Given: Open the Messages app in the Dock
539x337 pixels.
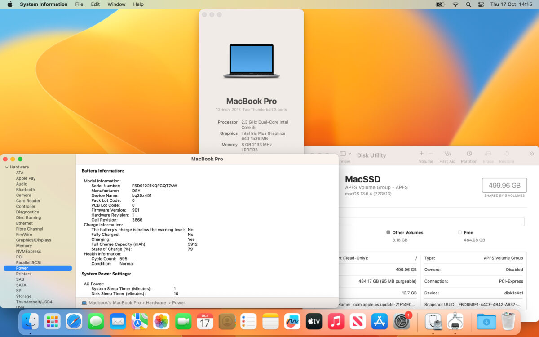Looking at the screenshot, I should [x=96, y=321].
